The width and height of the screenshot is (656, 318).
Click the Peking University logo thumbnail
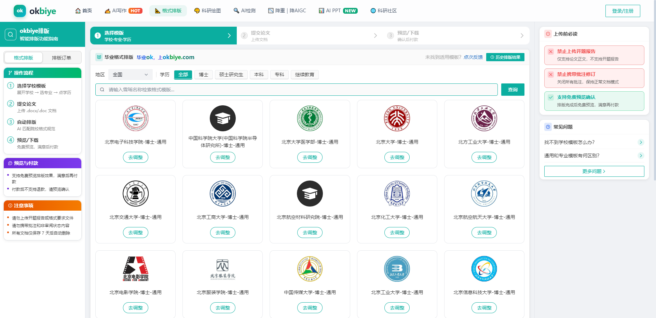[397, 118]
